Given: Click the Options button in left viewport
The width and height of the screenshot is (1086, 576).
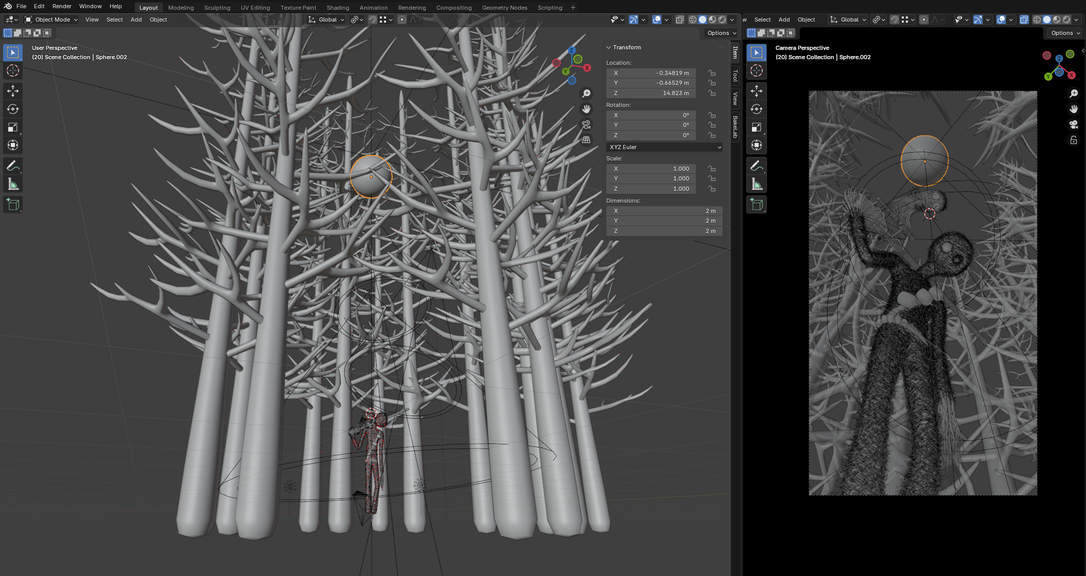Looking at the screenshot, I should coord(721,33).
